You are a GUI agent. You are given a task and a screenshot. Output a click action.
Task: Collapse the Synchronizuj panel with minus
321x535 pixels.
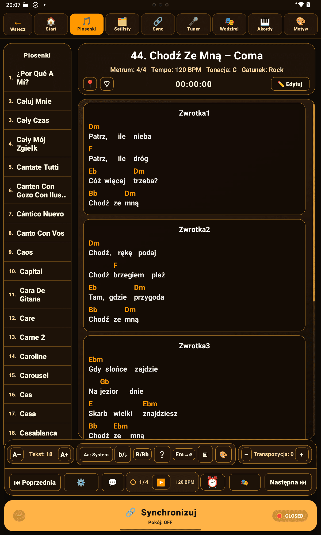coord(19,516)
